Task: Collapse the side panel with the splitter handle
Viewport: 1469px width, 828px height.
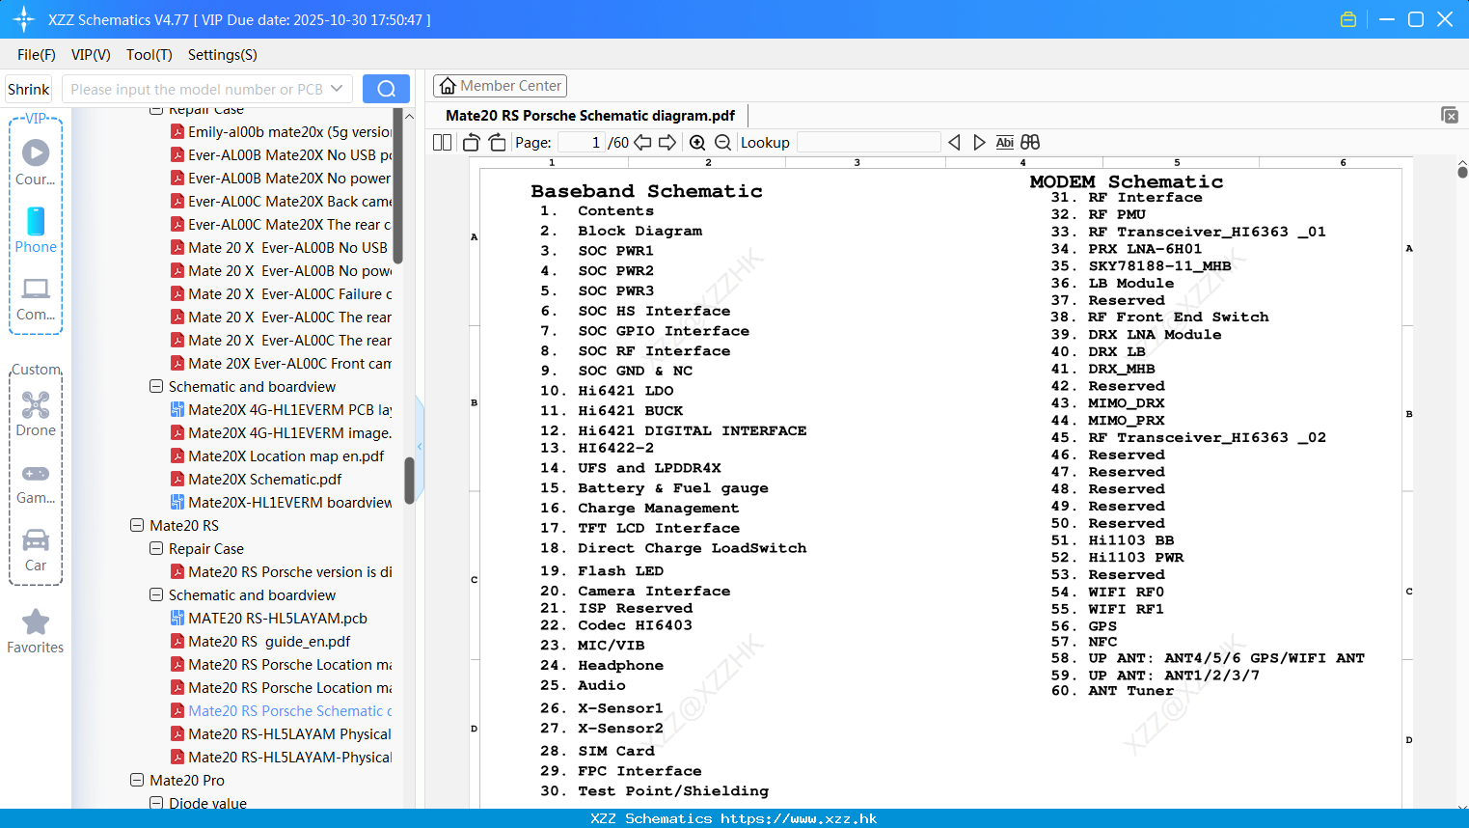Action: point(420,446)
